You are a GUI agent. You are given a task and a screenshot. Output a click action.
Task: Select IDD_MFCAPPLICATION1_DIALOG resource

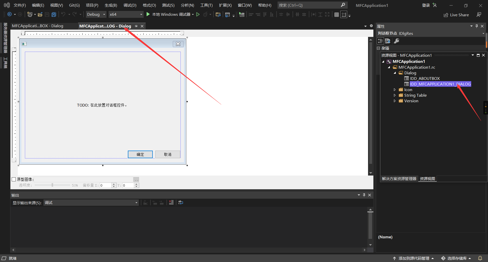click(440, 84)
